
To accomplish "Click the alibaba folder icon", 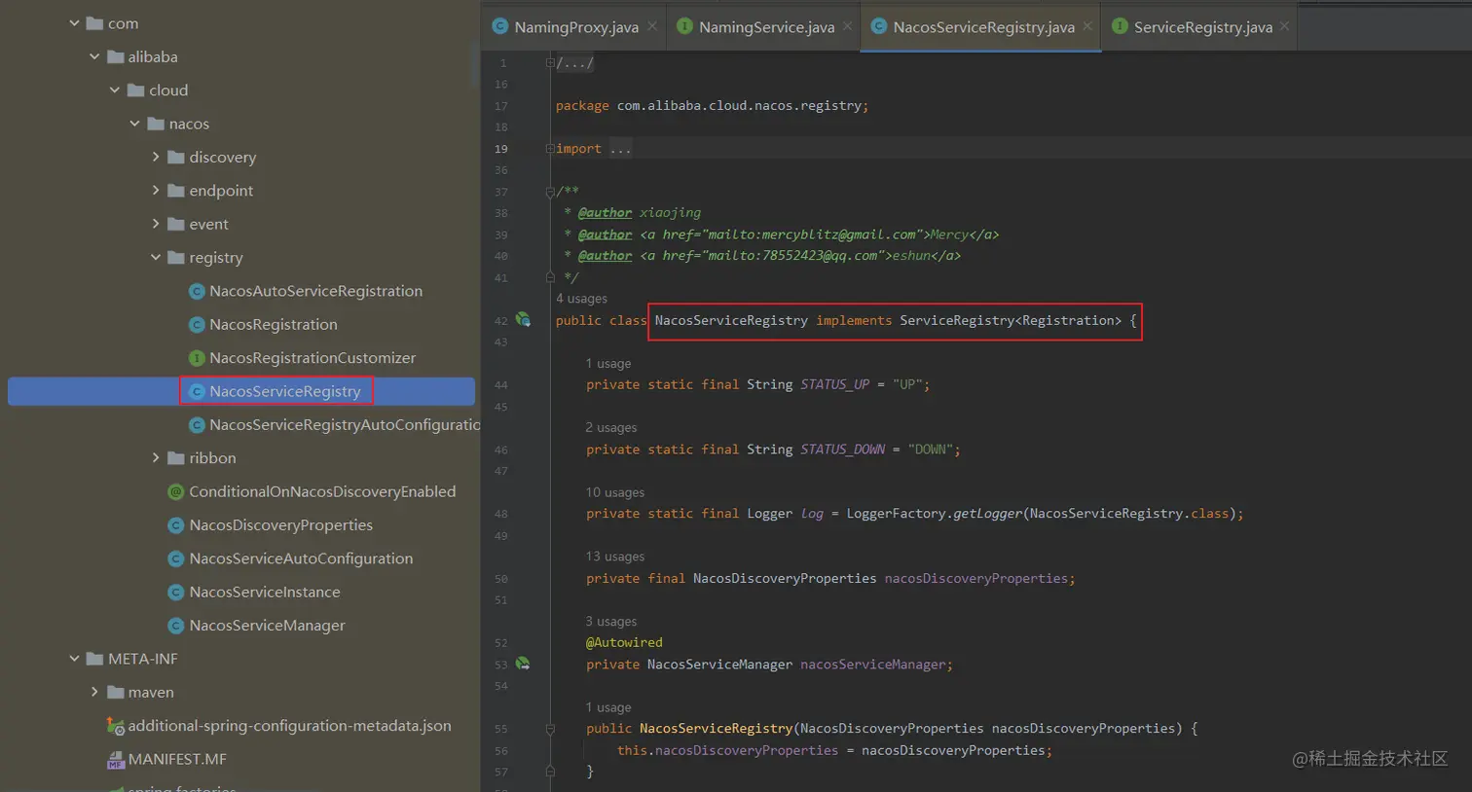I will click(115, 56).
